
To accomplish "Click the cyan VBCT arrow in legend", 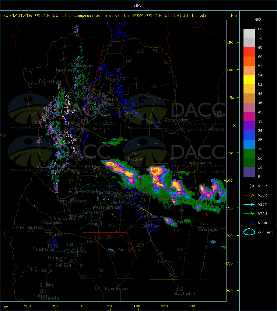I will 249,204.
